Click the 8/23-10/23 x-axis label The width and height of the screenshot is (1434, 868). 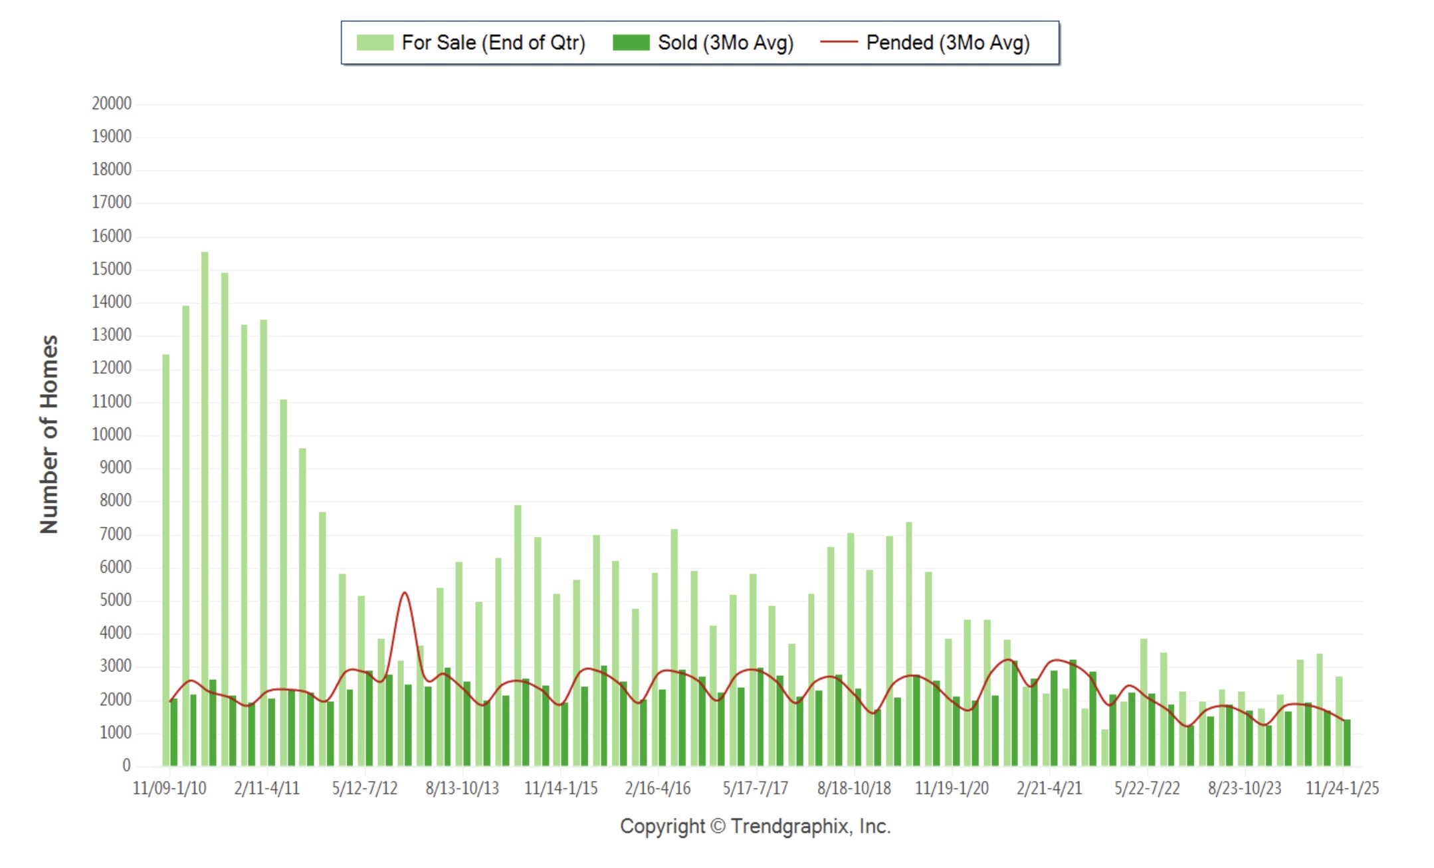coord(1245,788)
